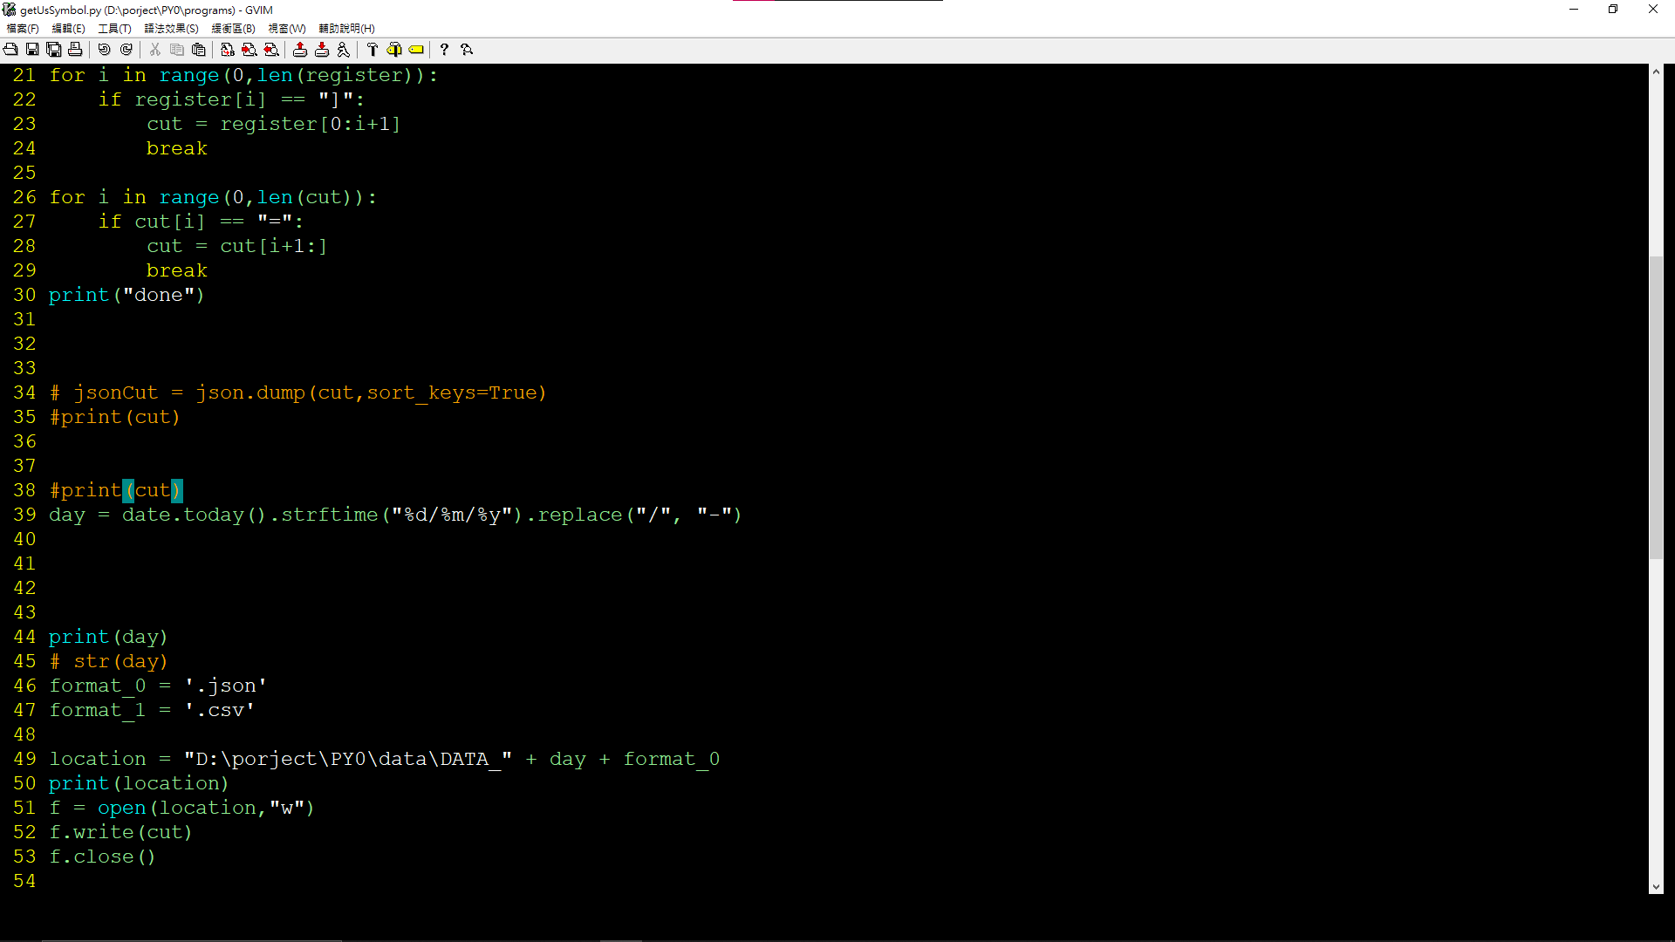
Task: Click highlighted '#print(cut)' on line 38
Action: point(115,491)
